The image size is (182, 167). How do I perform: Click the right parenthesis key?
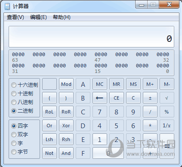click(x=66, y=98)
